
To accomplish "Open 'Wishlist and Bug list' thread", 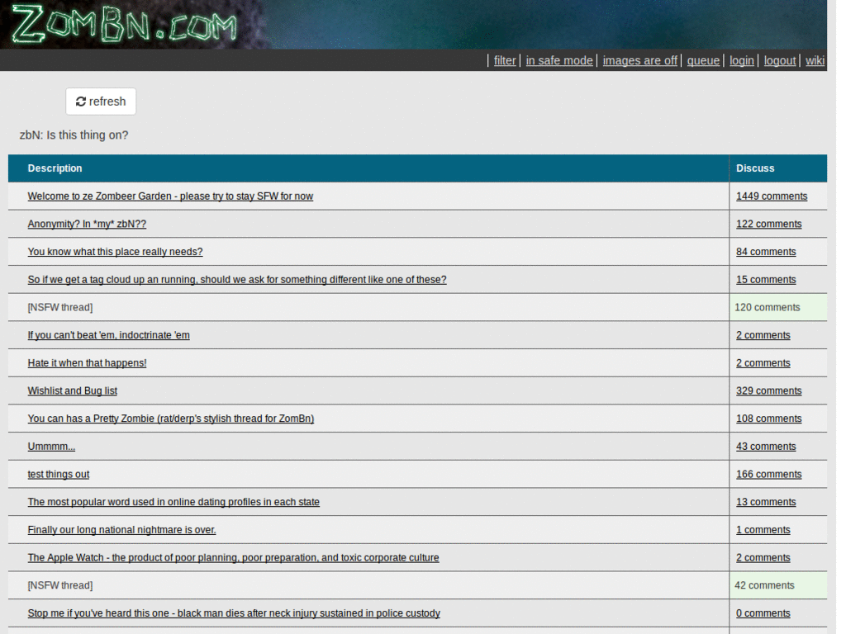I will tap(73, 390).
